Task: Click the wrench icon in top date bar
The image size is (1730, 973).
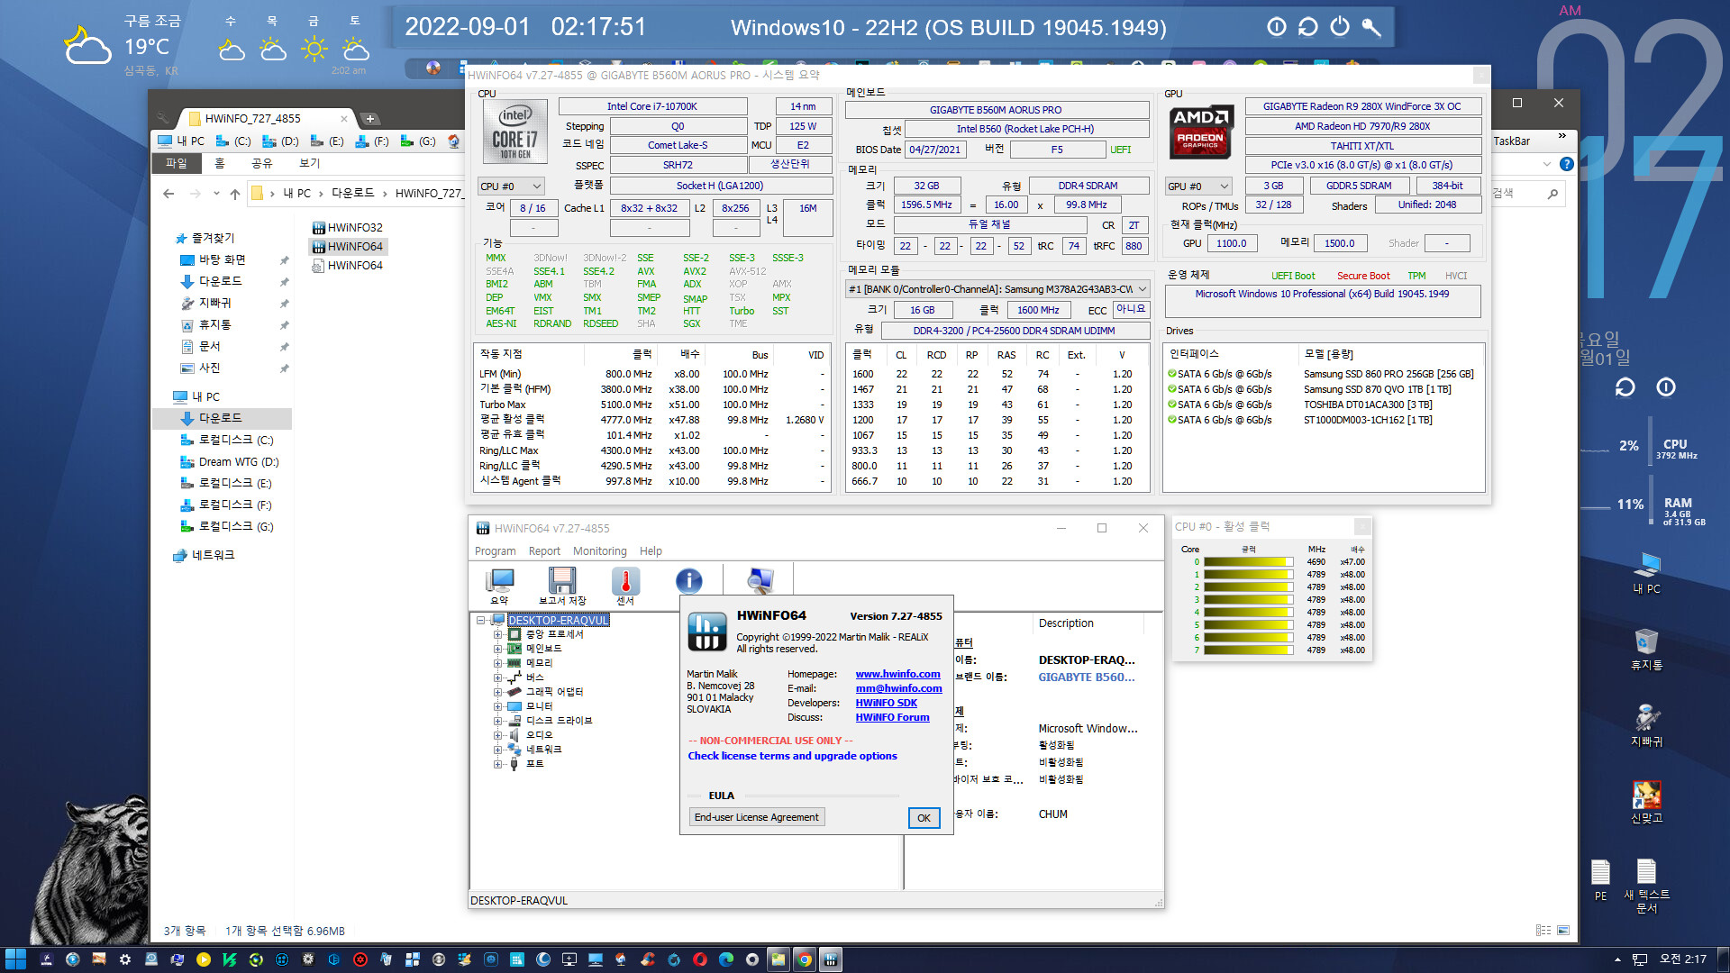Action: pos(1371,26)
